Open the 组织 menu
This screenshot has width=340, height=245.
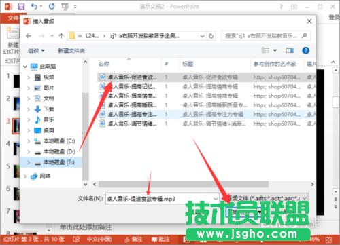coord(36,50)
